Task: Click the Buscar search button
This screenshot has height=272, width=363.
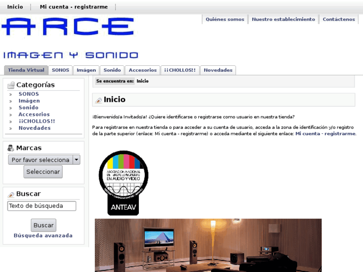Action: [x=43, y=225]
